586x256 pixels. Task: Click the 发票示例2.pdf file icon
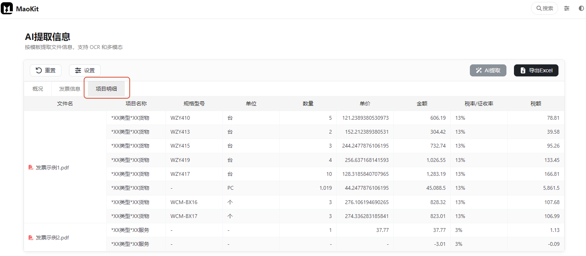31,238
